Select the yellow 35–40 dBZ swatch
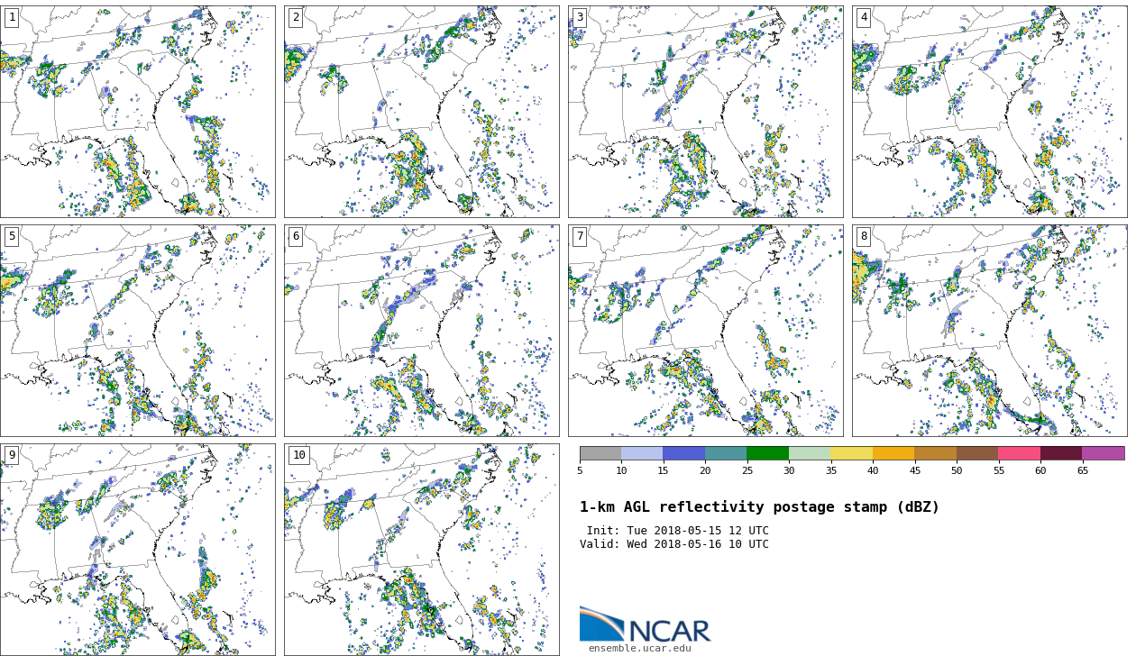The image size is (1136, 656). coord(851,453)
